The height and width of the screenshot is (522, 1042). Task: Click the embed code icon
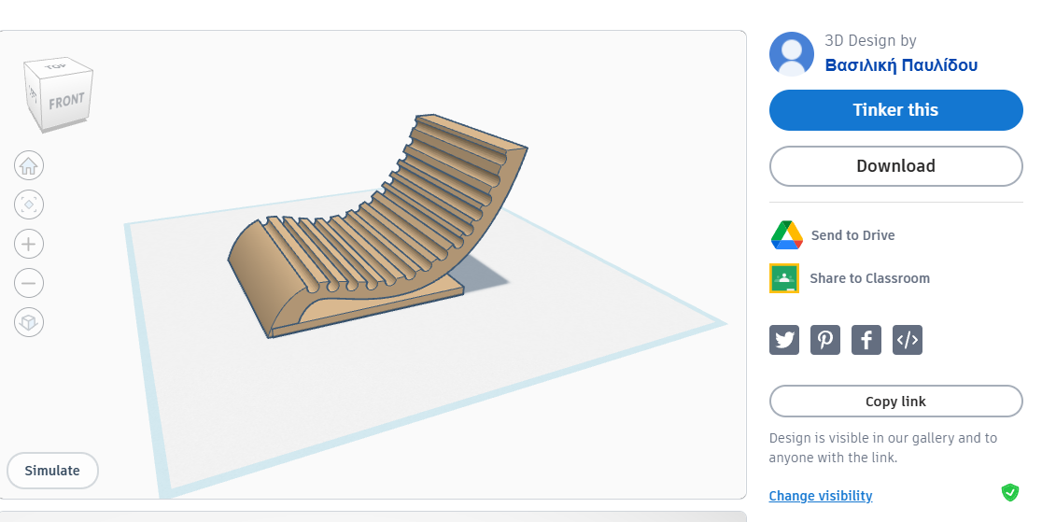[908, 340]
